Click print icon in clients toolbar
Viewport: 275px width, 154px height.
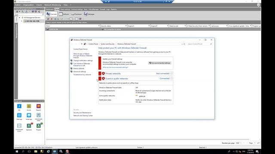click(x=55, y=19)
